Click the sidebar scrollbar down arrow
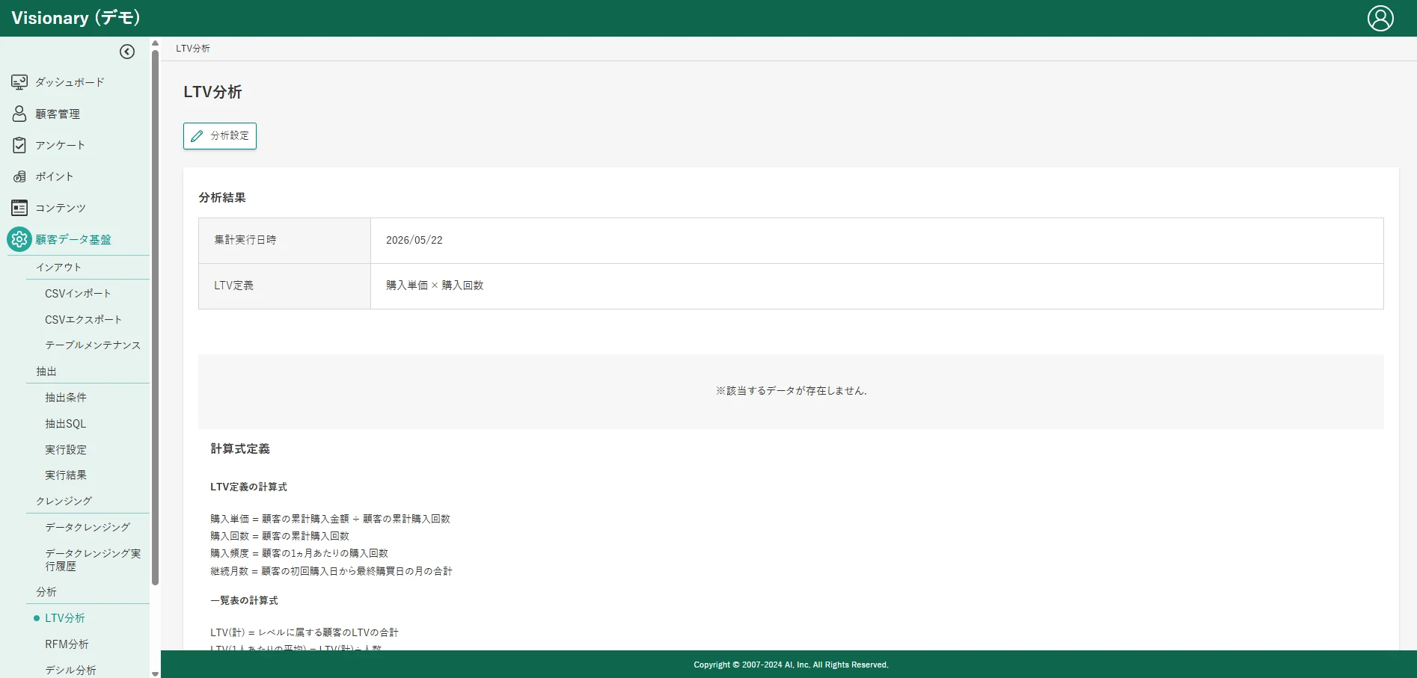This screenshot has height=678, width=1417. tap(155, 674)
